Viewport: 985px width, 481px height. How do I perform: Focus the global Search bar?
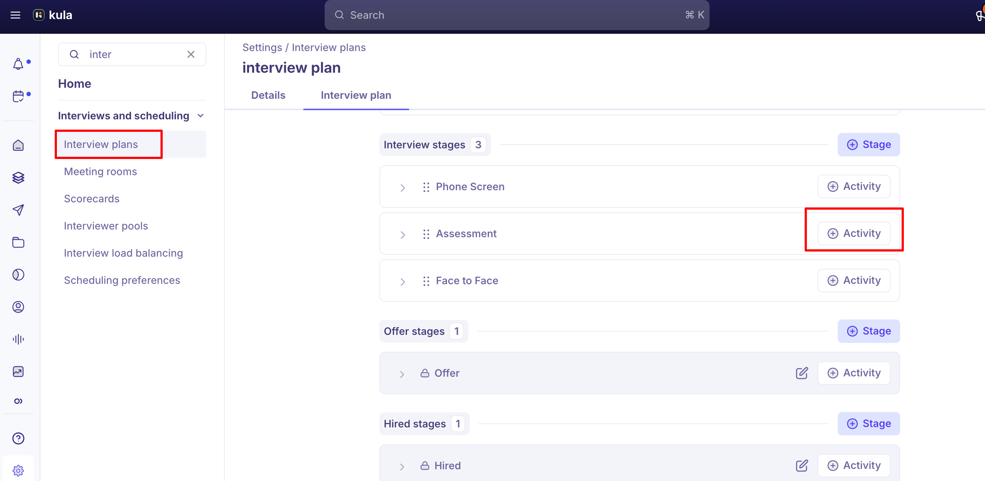[517, 15]
